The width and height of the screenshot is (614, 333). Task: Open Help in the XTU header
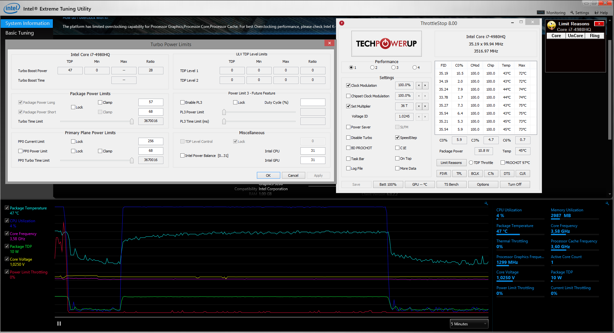pos(601,13)
